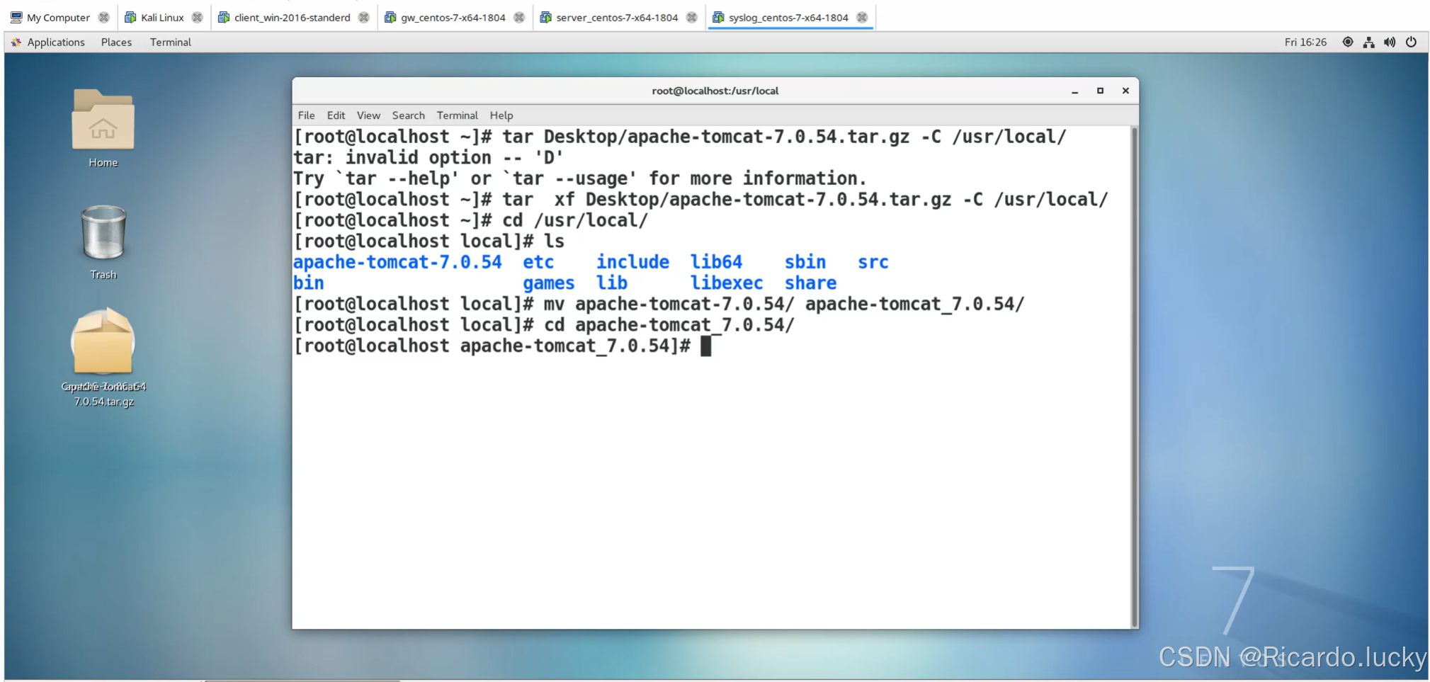Maximize the terminal window
This screenshot has width=1430, height=682.
pyautogui.click(x=1100, y=91)
